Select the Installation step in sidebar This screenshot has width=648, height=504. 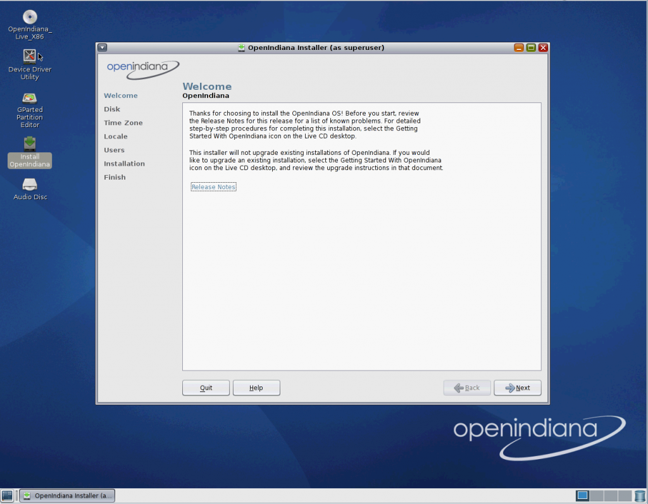click(125, 164)
